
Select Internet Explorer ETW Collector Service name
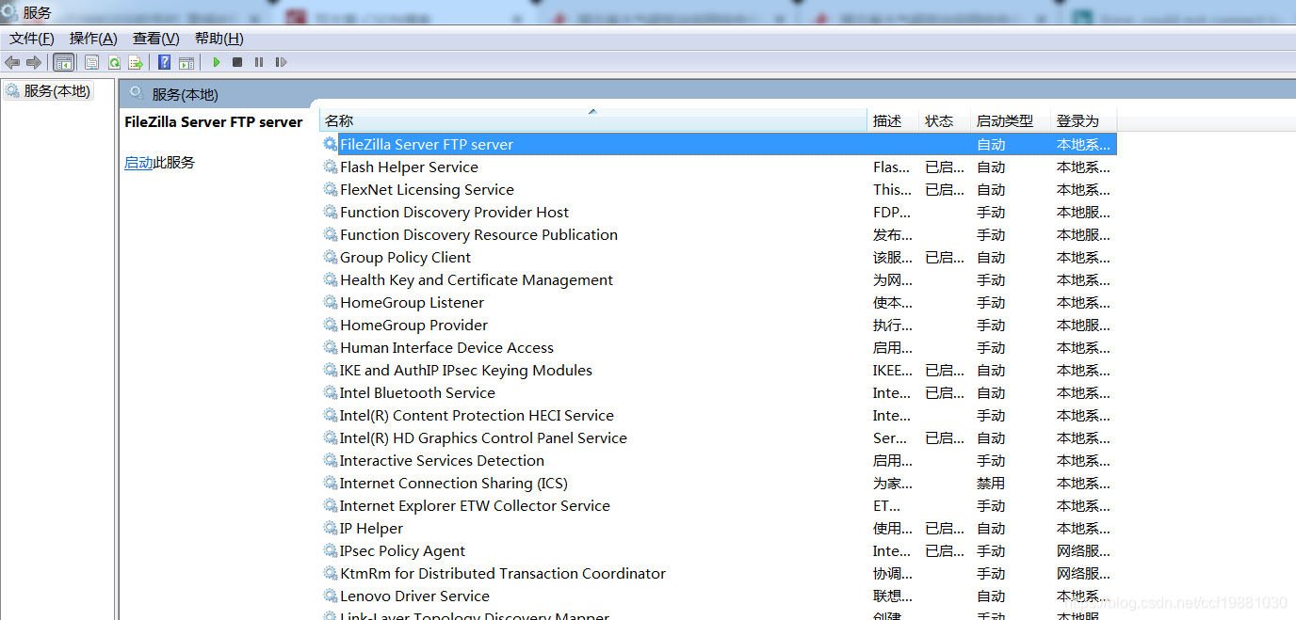pos(475,505)
